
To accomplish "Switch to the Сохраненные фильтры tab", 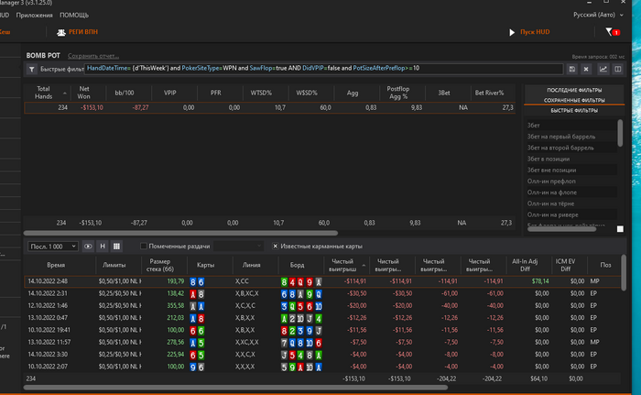I will pyautogui.click(x=574, y=98).
